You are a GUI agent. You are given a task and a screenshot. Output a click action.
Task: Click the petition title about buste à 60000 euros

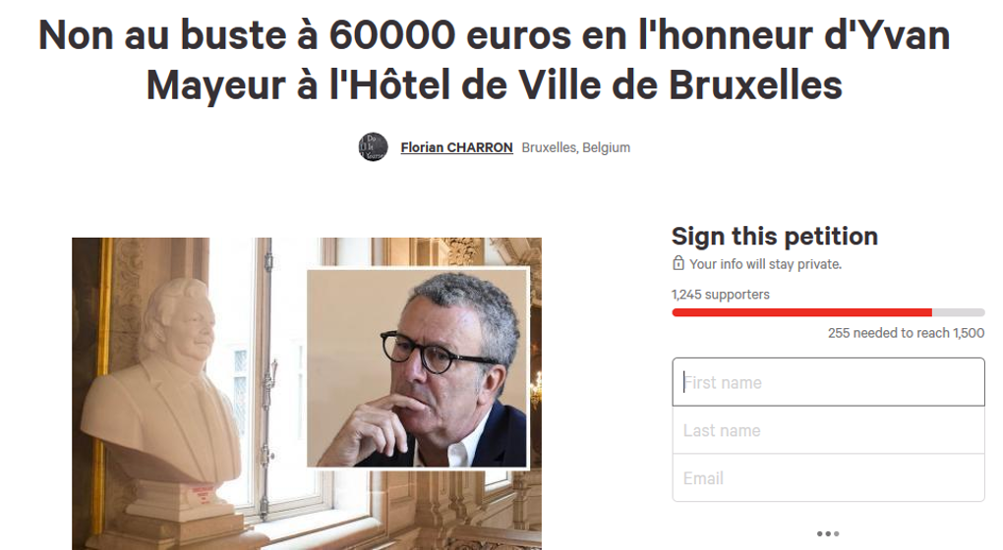point(494,59)
